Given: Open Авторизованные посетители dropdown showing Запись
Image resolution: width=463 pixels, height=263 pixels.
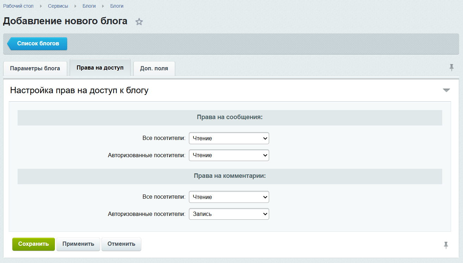Looking at the screenshot, I should (x=229, y=214).
